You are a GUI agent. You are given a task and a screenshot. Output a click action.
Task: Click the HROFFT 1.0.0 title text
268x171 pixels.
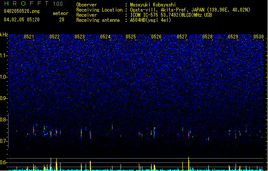click(x=33, y=3)
